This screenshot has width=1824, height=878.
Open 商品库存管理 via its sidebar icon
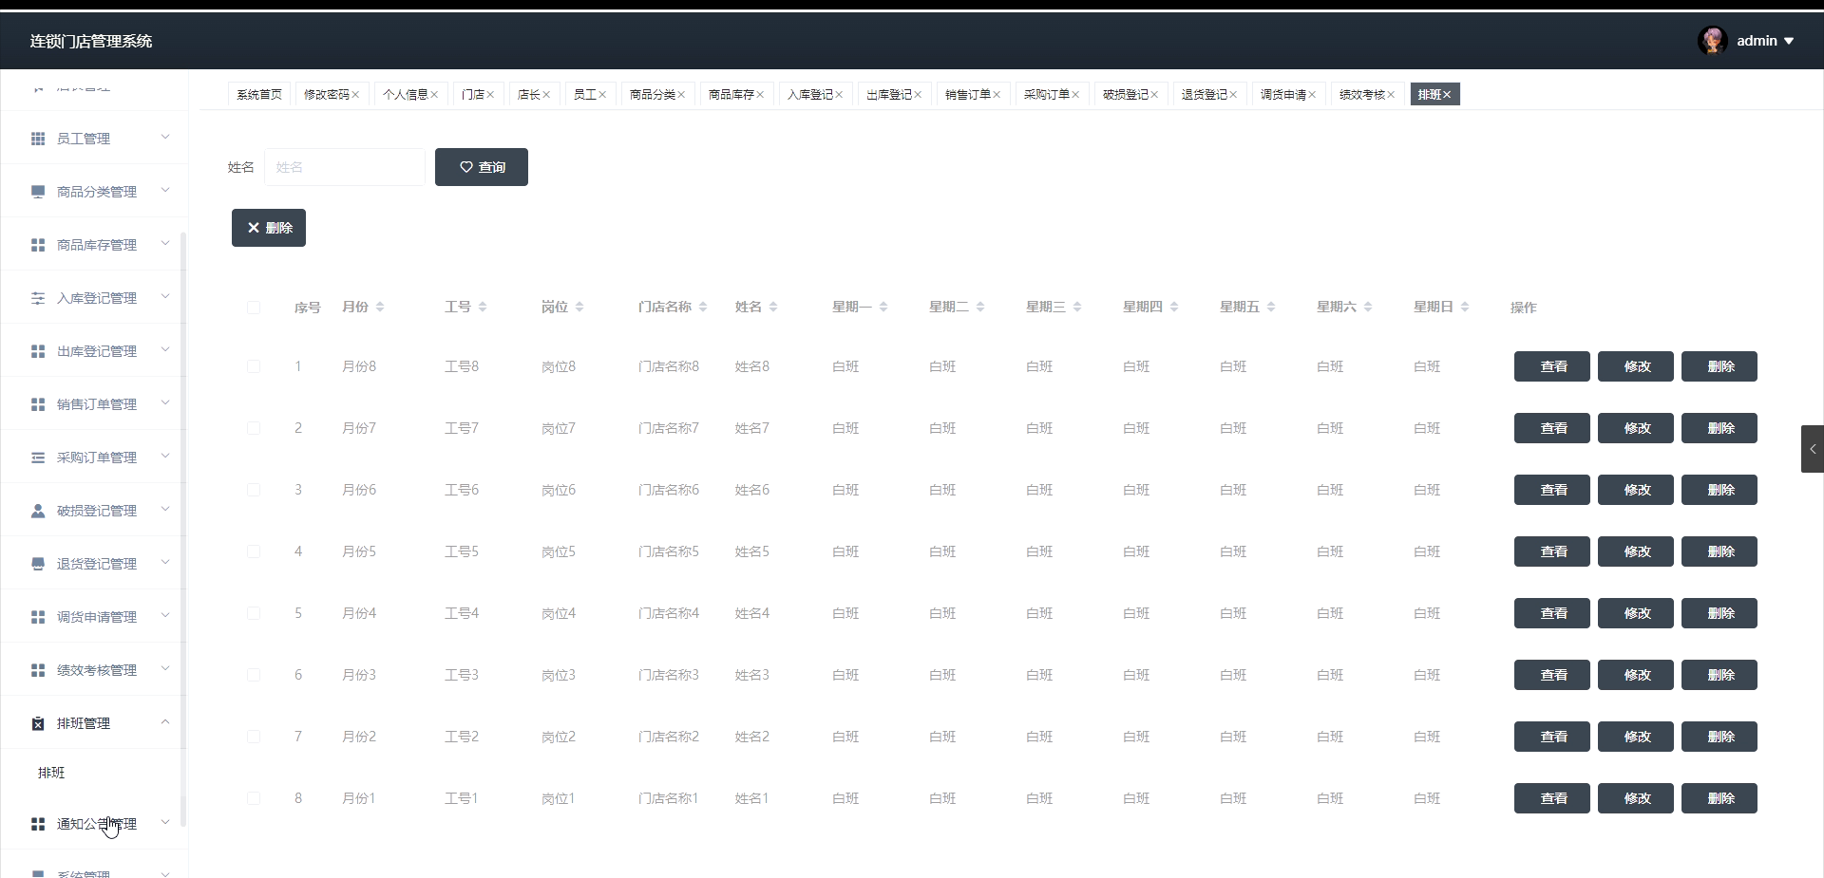[x=38, y=245]
